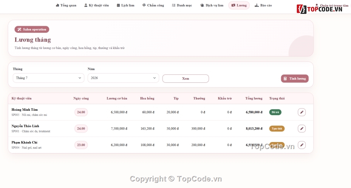The width and height of the screenshot is (351, 188).
Task: Edit salary row for Hoàng Minh Tâm
Action: tap(301, 112)
